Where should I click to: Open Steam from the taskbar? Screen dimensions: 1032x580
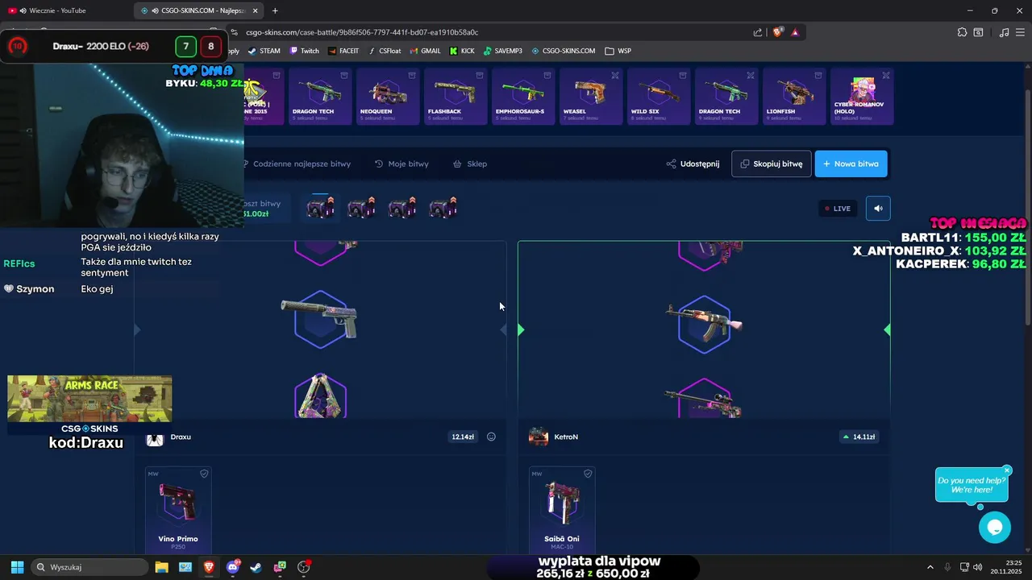[256, 567]
